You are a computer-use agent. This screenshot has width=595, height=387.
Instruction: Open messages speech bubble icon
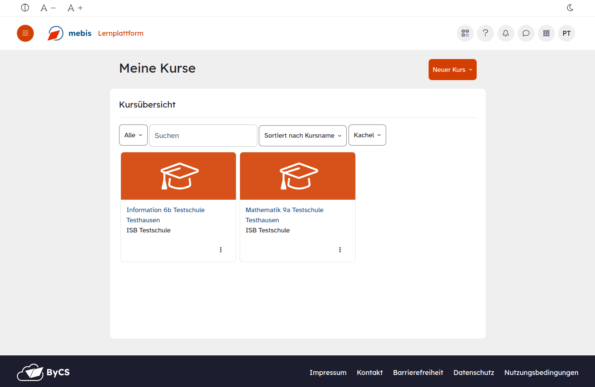[x=526, y=33]
